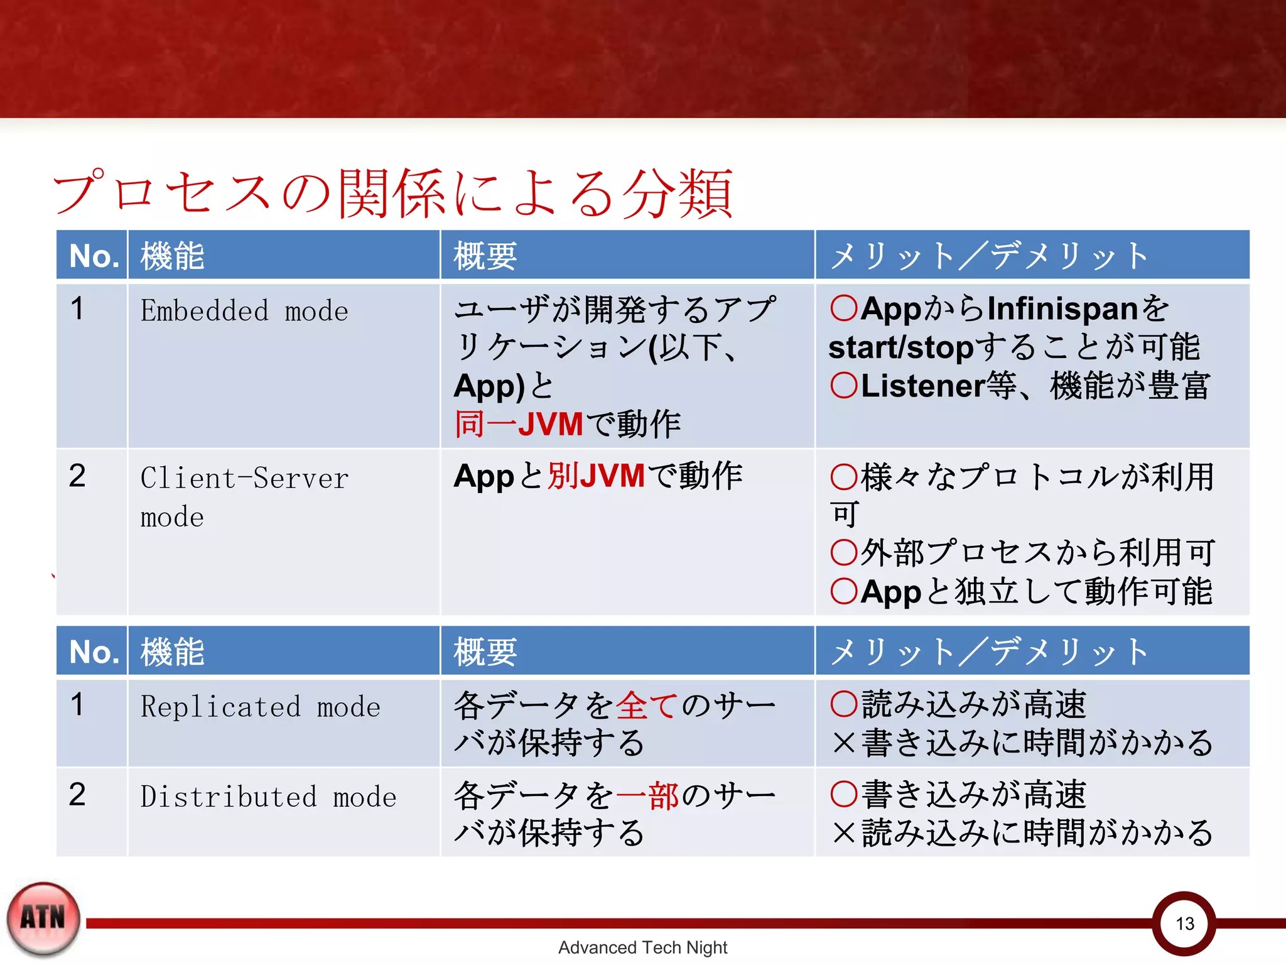Click the first table's No. header
The height and width of the screenshot is (965, 1286).
click(x=92, y=254)
